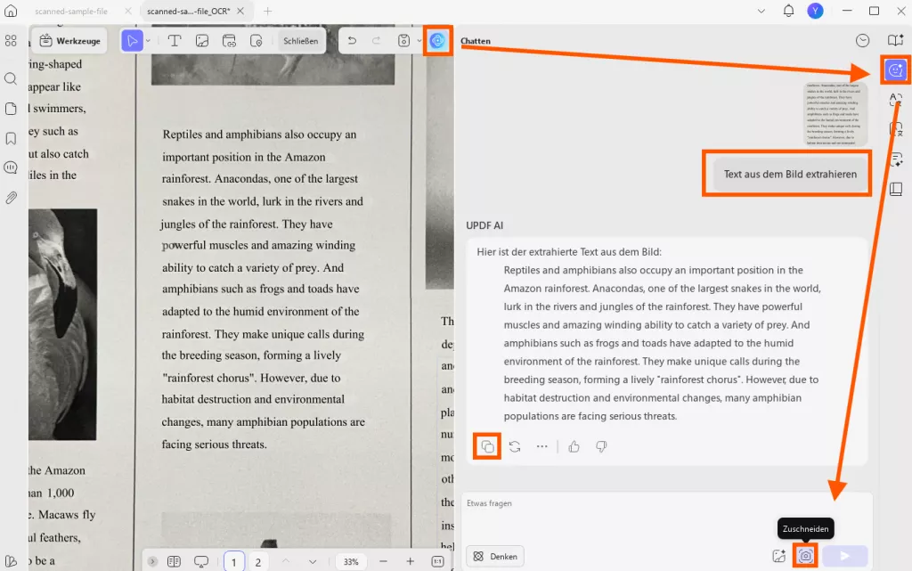Dislike the response with thumbs down
This screenshot has height=571, width=912.
(601, 446)
